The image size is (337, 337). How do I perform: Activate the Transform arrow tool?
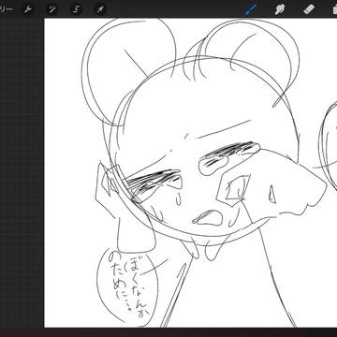point(100,9)
